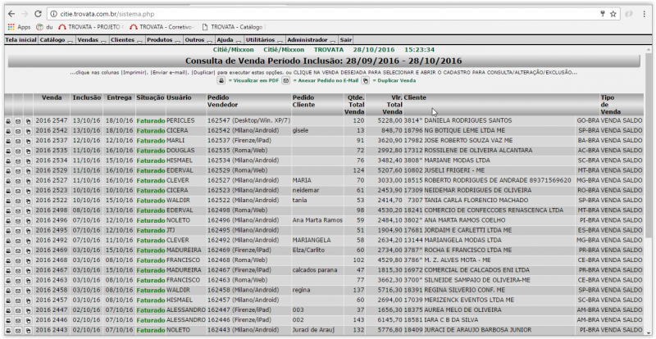Screen dimensions: 656x339
Task: Open the 'du' bookmark
Action: point(45,27)
